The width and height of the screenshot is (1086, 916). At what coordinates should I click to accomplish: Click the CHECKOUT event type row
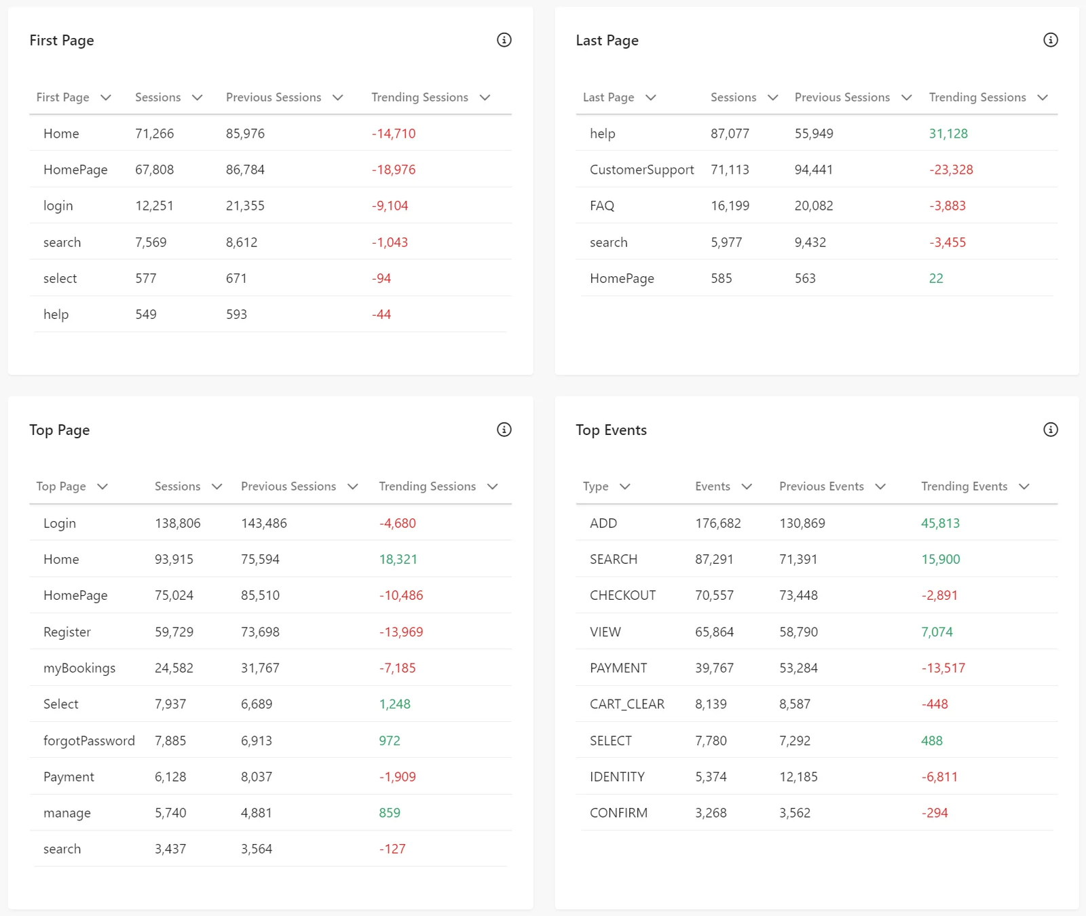(x=817, y=596)
